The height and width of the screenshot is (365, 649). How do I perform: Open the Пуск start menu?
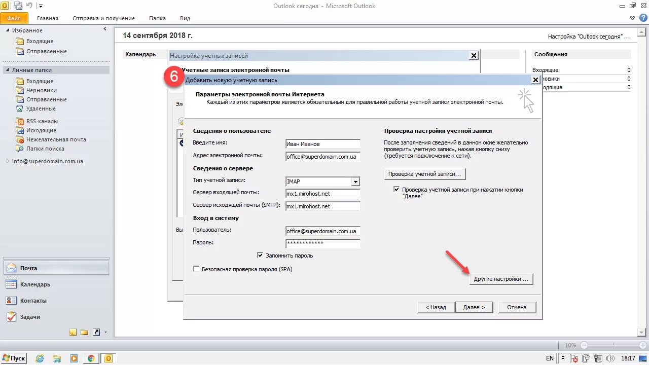click(x=14, y=358)
